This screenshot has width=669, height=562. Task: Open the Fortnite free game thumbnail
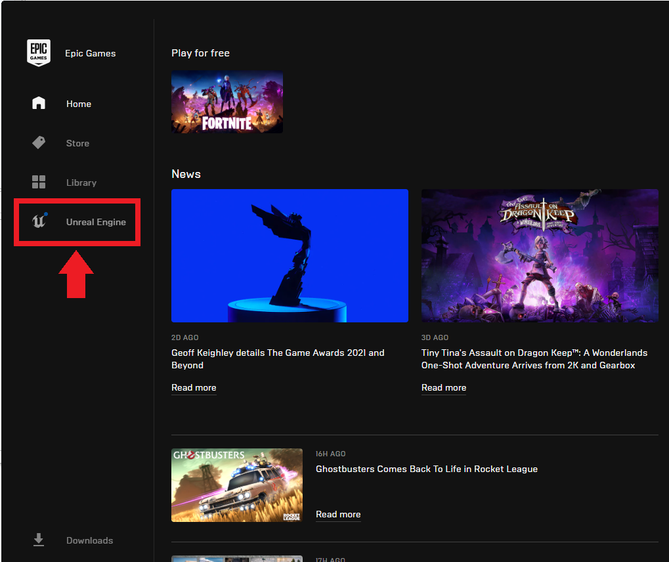point(227,102)
